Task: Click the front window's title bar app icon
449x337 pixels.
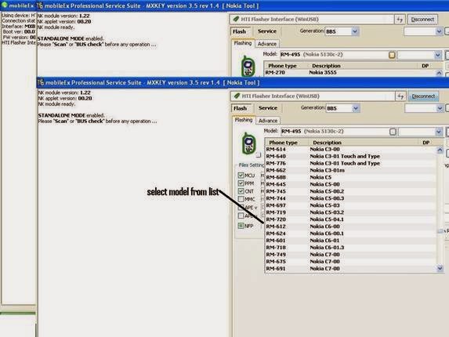Action: click(41, 83)
